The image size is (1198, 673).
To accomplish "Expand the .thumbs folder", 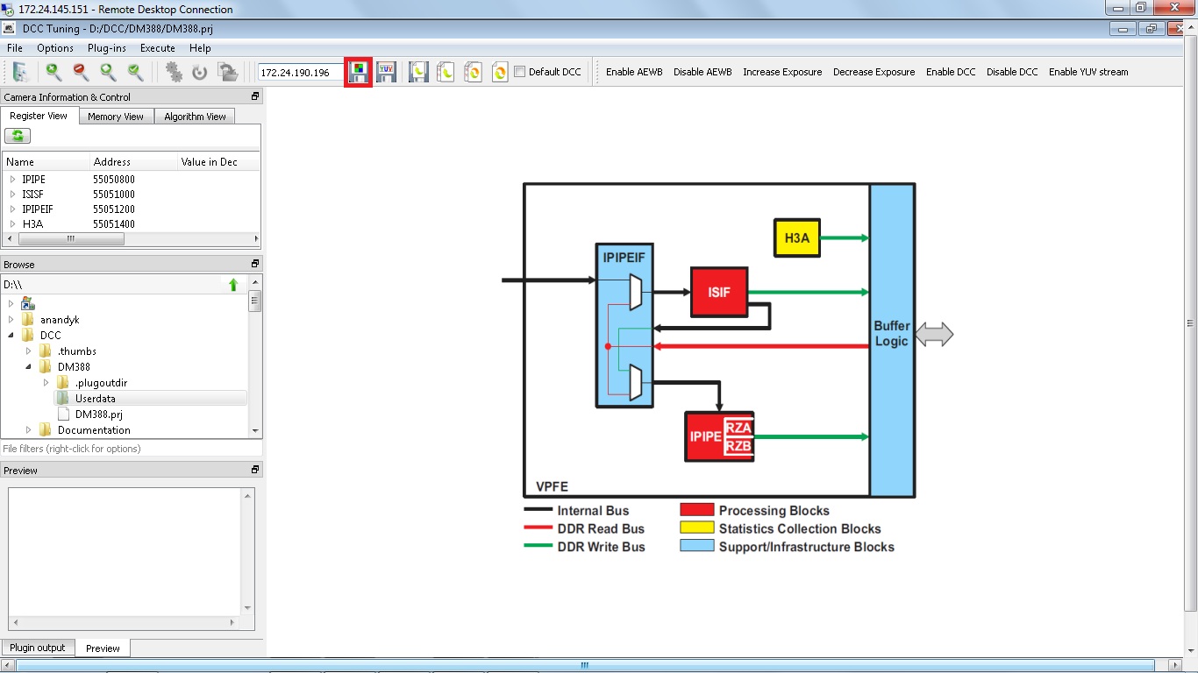I will point(29,351).
